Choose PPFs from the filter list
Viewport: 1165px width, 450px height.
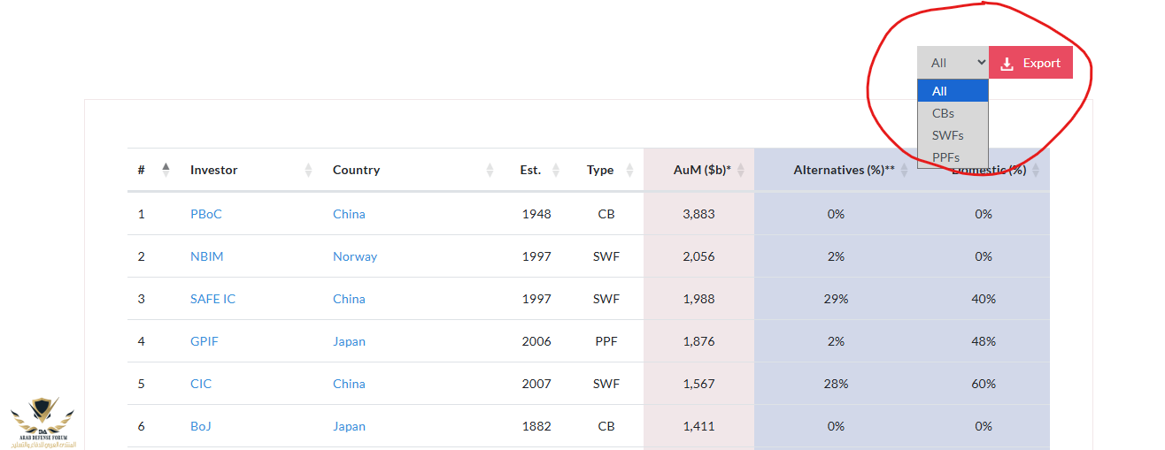953,157
